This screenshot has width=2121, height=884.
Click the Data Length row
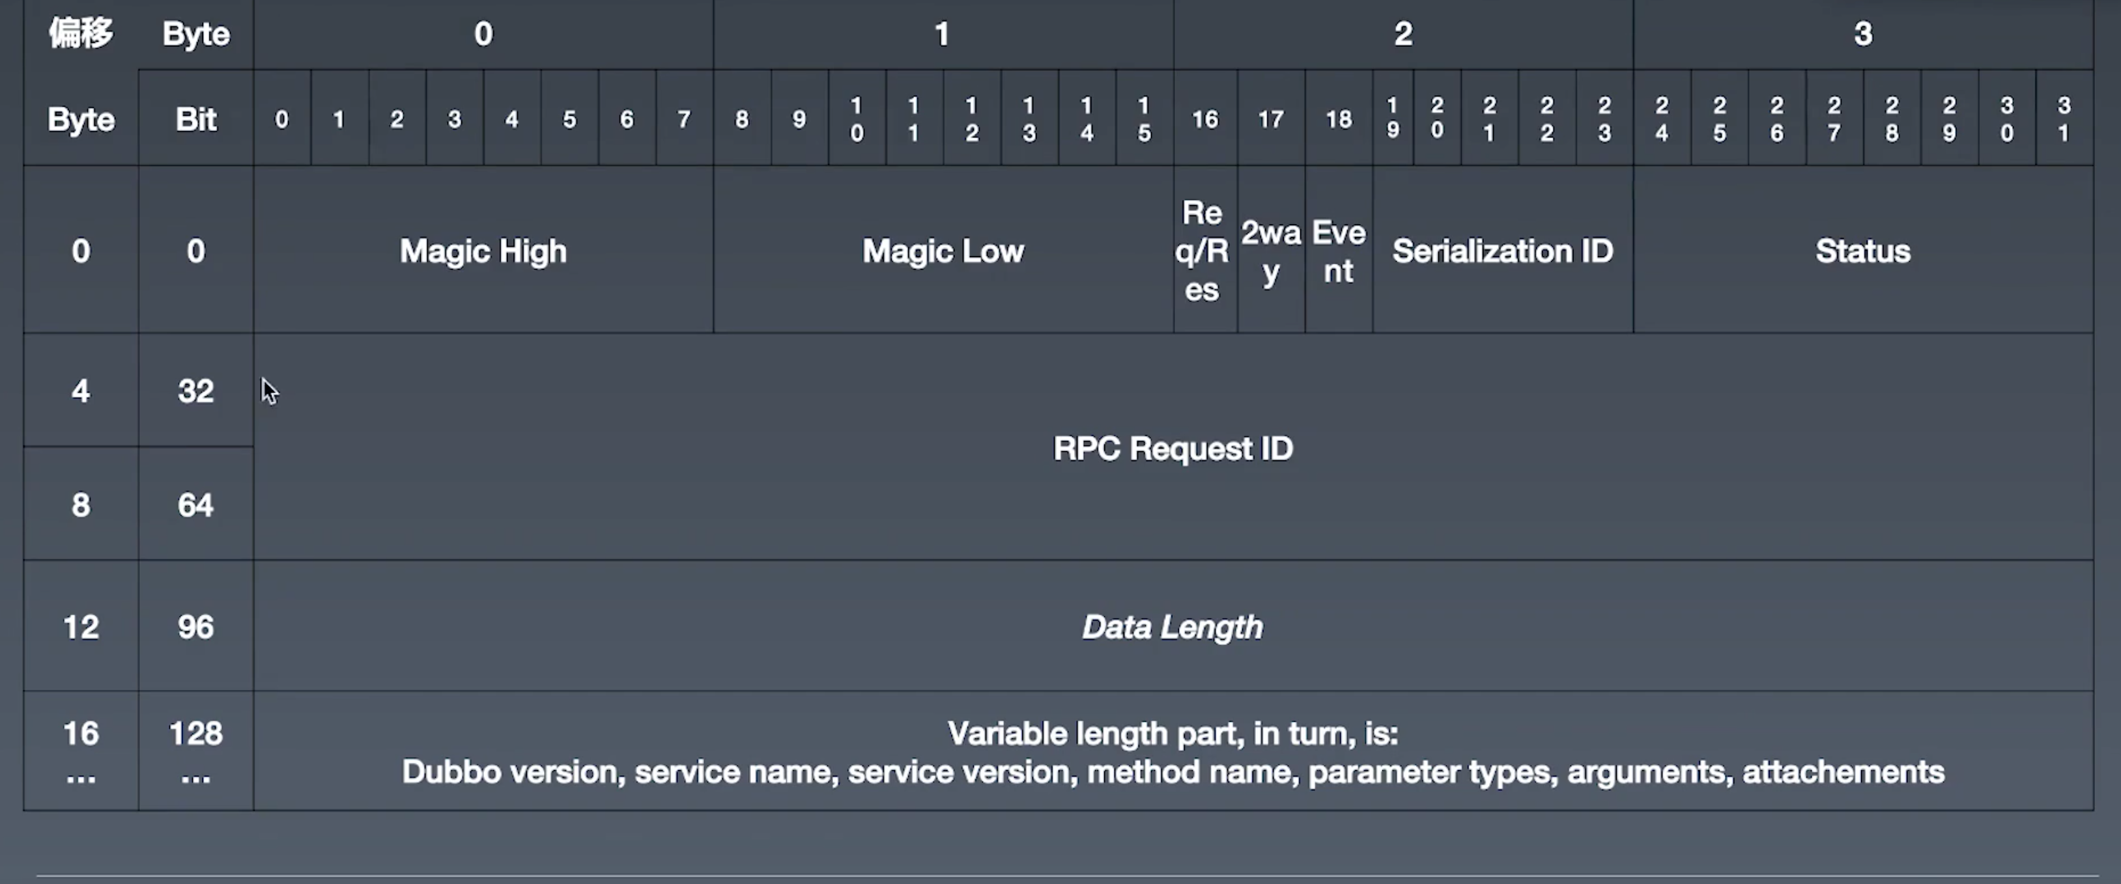coord(1173,626)
